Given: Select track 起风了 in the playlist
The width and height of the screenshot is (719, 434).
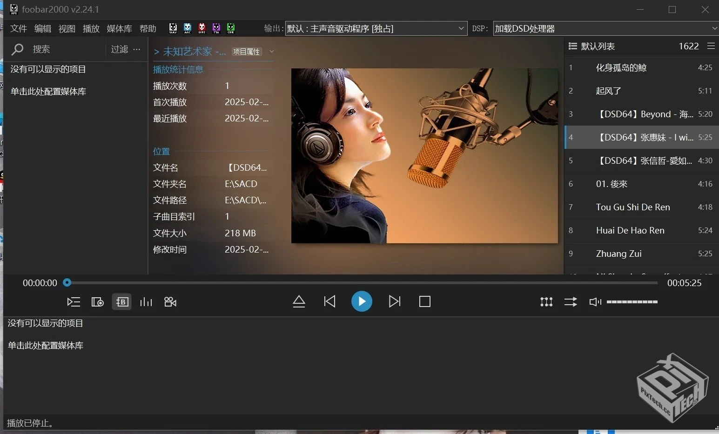Looking at the screenshot, I should (609, 90).
